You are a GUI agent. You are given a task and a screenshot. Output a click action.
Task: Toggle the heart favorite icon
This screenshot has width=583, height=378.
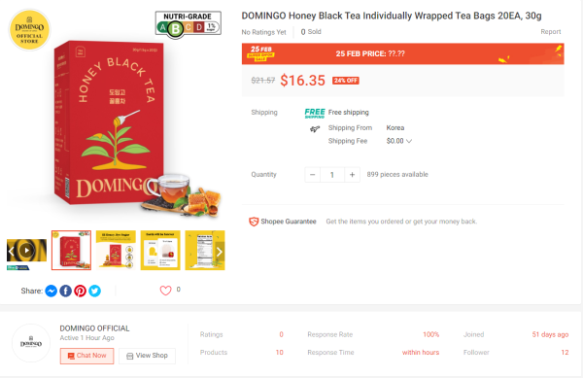[x=165, y=291]
